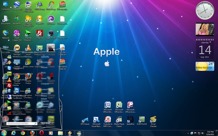Click the analog clock gadget

205,11
